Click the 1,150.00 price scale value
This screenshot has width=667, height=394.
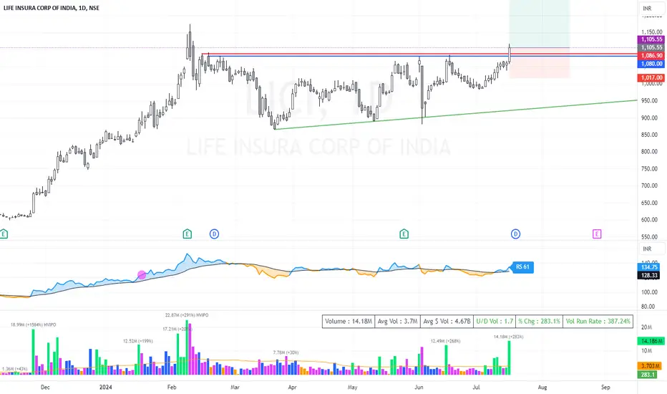click(652, 32)
